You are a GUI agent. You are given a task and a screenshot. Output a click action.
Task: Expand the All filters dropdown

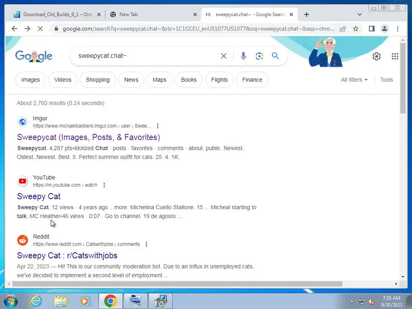point(354,80)
